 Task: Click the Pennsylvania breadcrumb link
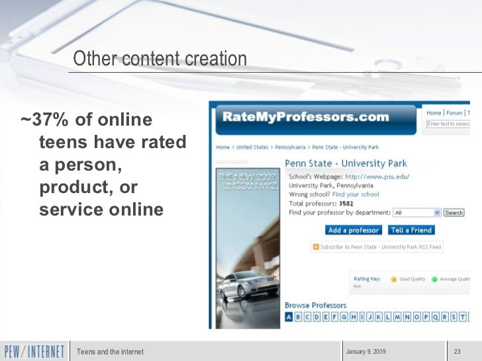click(x=290, y=147)
